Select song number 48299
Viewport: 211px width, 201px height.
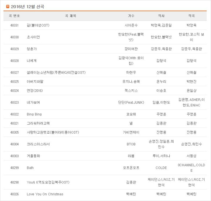click(14, 168)
